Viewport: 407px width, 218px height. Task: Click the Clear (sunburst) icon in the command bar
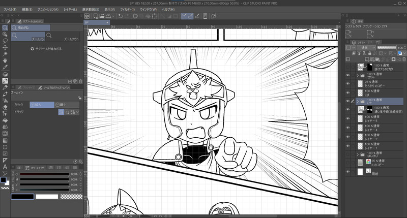click(x=135, y=16)
